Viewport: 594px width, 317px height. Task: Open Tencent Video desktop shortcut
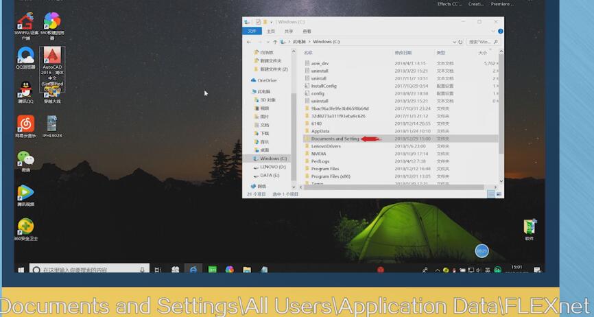[x=25, y=193]
